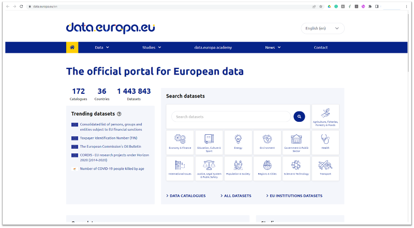The height and width of the screenshot is (228, 414).
Task: Select Population & Society category tile
Action: [x=238, y=168]
